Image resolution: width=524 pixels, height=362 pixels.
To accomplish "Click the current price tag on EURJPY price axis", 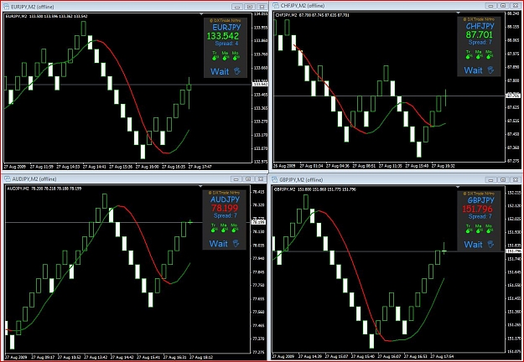I will (261, 84).
